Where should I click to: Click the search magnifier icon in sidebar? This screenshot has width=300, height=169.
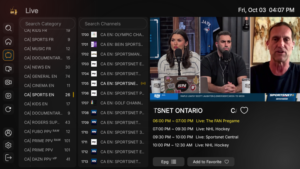[x=8, y=28]
